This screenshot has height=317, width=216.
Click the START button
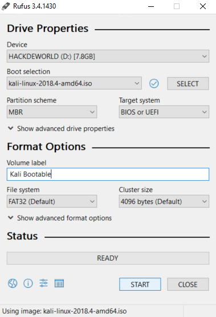(140, 285)
